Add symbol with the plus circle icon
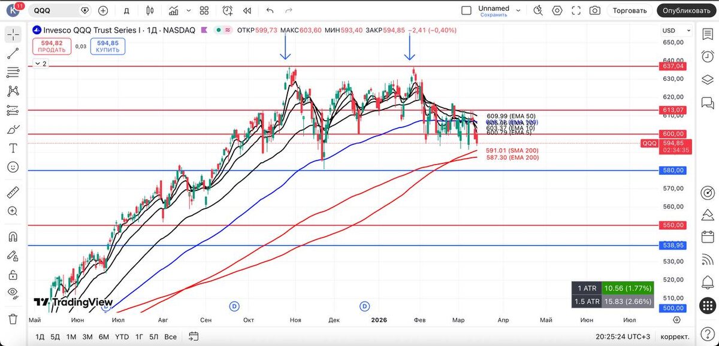The width and height of the screenshot is (719, 346). point(103,10)
